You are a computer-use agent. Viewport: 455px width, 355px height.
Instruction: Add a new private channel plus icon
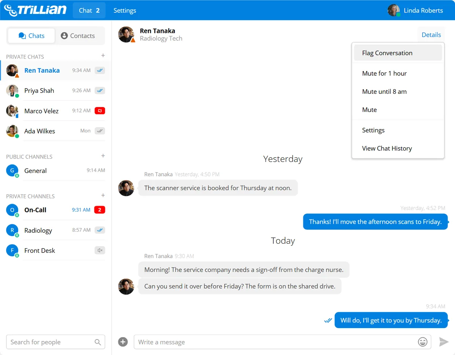coord(103,195)
